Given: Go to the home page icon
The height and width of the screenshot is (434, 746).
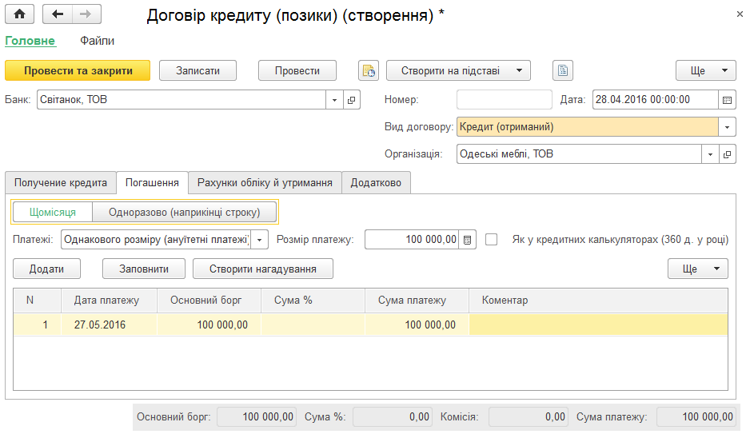Looking at the screenshot, I should pos(19,14).
